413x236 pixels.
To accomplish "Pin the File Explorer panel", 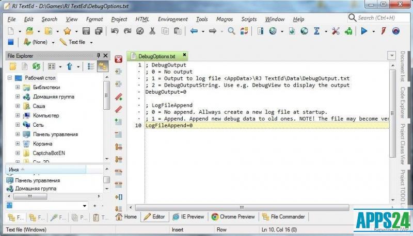I will [x=99, y=56].
